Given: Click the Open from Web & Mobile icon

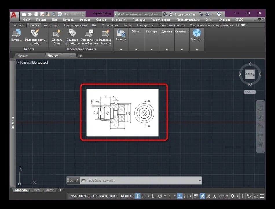Looking at the screenshot, I should [x=48, y=14].
